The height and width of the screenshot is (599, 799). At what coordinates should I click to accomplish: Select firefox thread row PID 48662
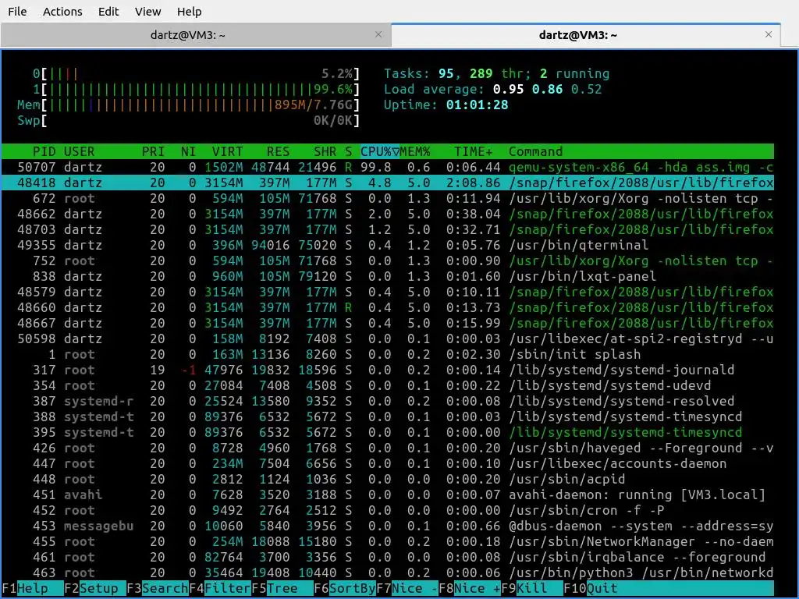click(x=388, y=214)
